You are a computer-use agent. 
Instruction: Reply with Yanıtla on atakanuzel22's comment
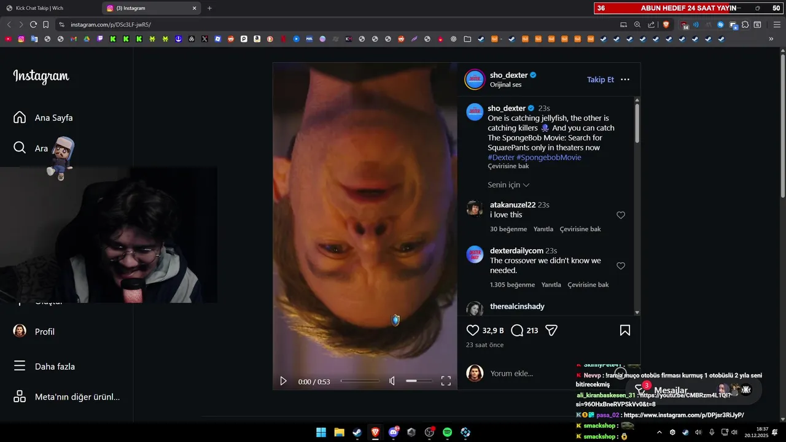pyautogui.click(x=543, y=229)
